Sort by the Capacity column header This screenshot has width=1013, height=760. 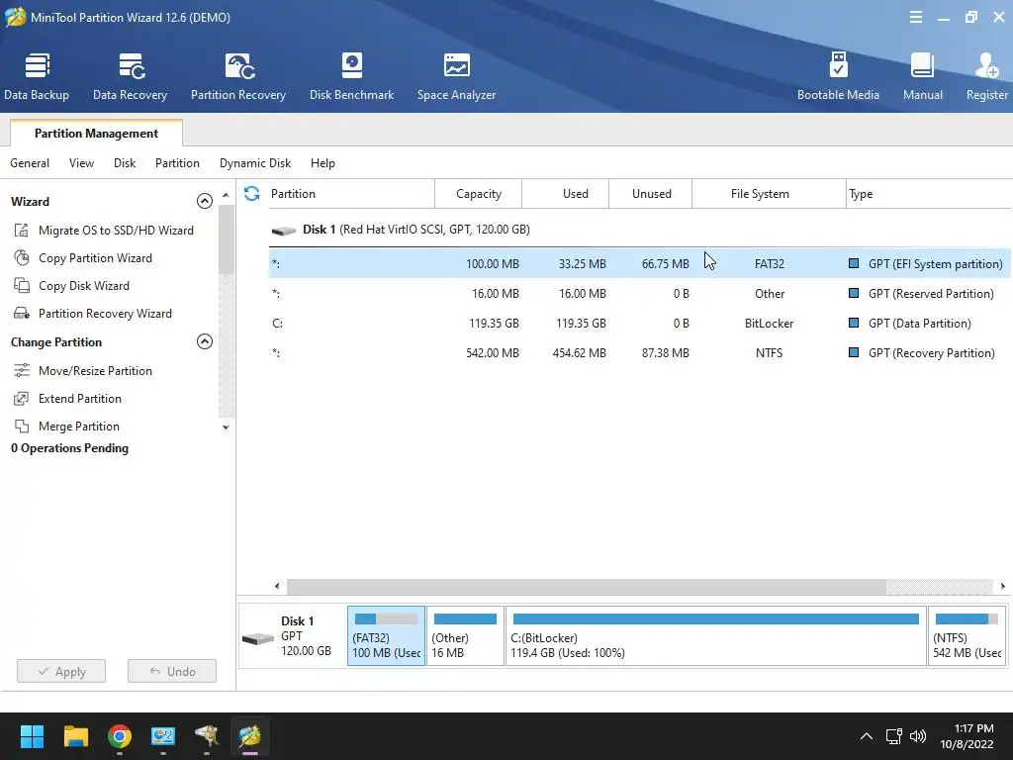(478, 194)
